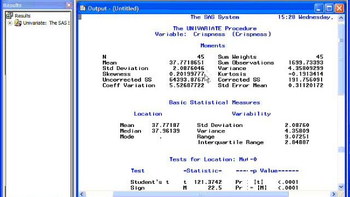Click the Mode row label
The width and height of the screenshot is (350, 197).
127,137
